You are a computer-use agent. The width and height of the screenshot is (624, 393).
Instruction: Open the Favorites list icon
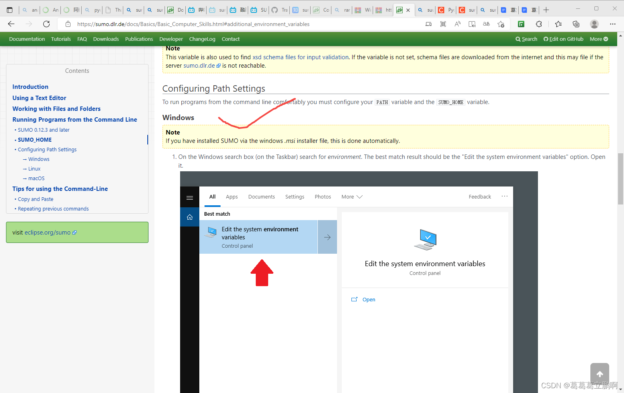558,24
